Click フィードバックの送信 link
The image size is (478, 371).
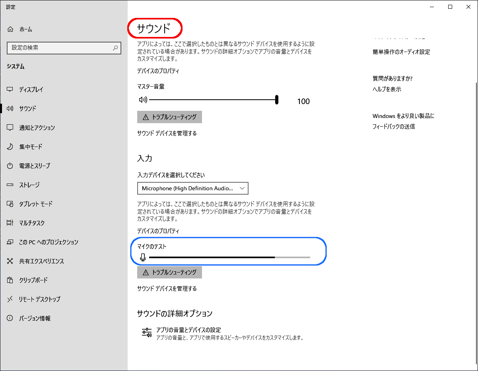coord(394,127)
